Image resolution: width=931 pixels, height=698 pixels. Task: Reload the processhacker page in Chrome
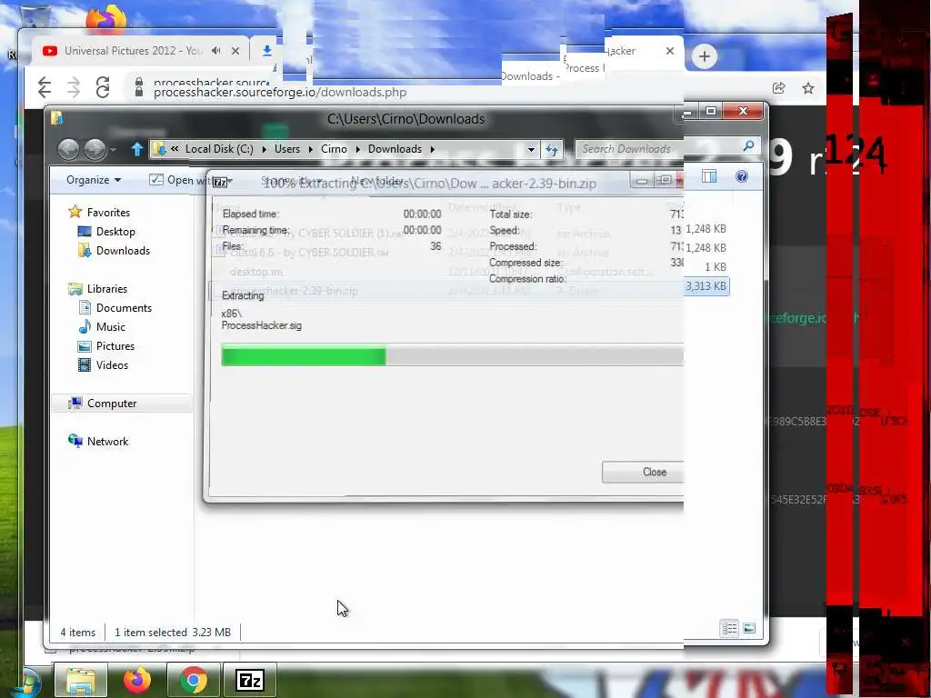click(x=103, y=88)
